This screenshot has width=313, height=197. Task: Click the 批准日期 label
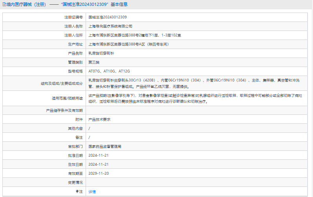[75, 155]
